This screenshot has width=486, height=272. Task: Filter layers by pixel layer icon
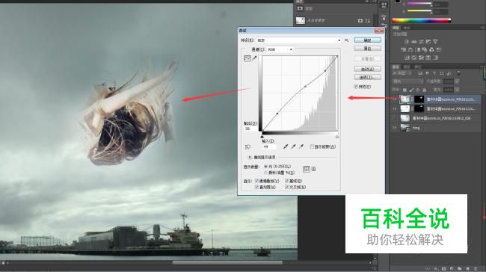[420, 73]
